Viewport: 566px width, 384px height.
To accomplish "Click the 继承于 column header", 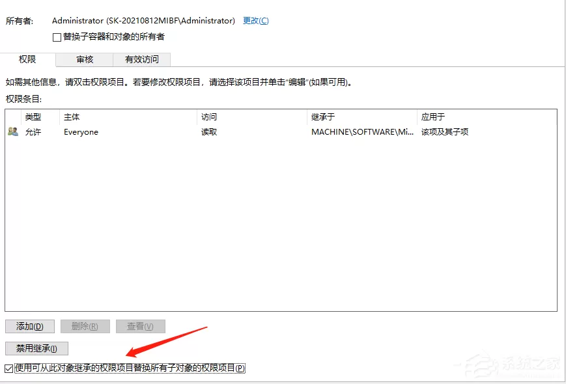I will coord(322,117).
